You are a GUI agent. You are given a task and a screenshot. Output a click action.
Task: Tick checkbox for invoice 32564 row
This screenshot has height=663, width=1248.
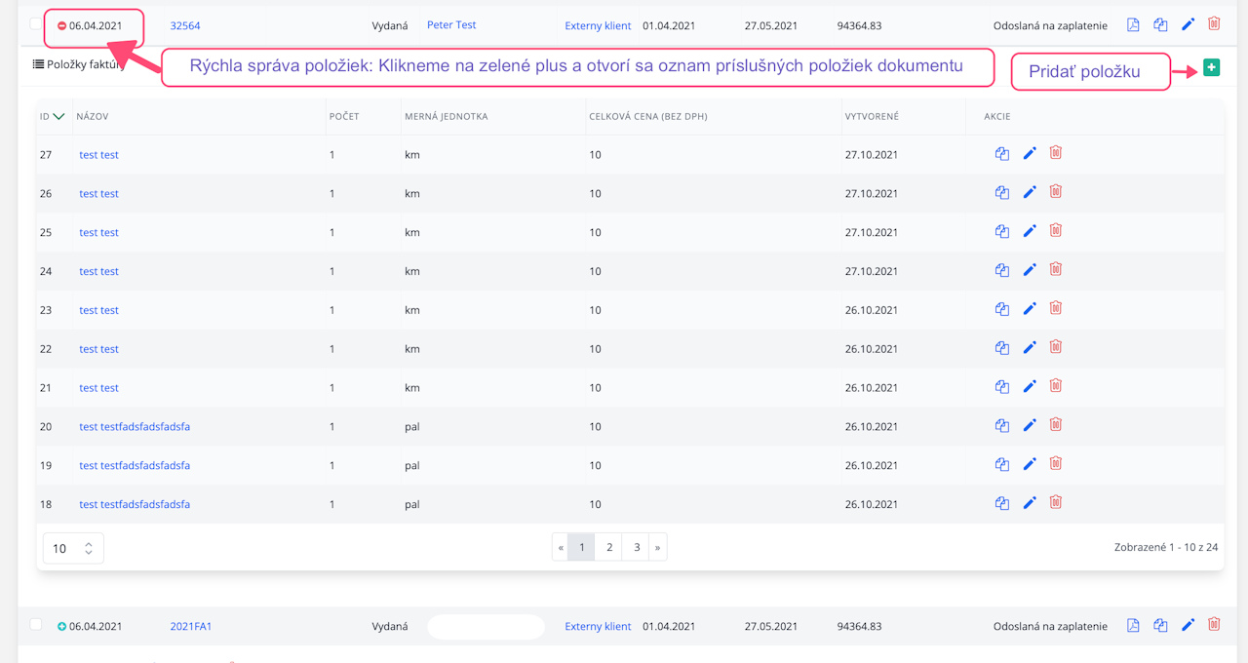pyautogui.click(x=36, y=24)
